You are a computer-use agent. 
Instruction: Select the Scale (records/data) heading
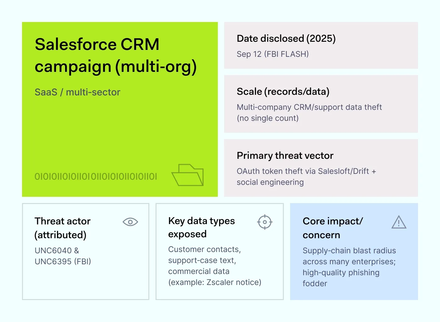point(283,92)
